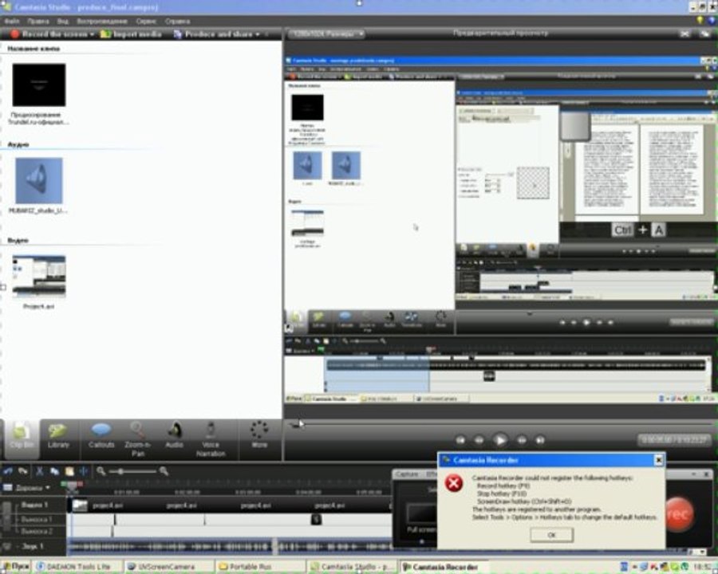Viewport: 718px width, 574px height.
Task: Click the preview timecode display
Action: 673,440
